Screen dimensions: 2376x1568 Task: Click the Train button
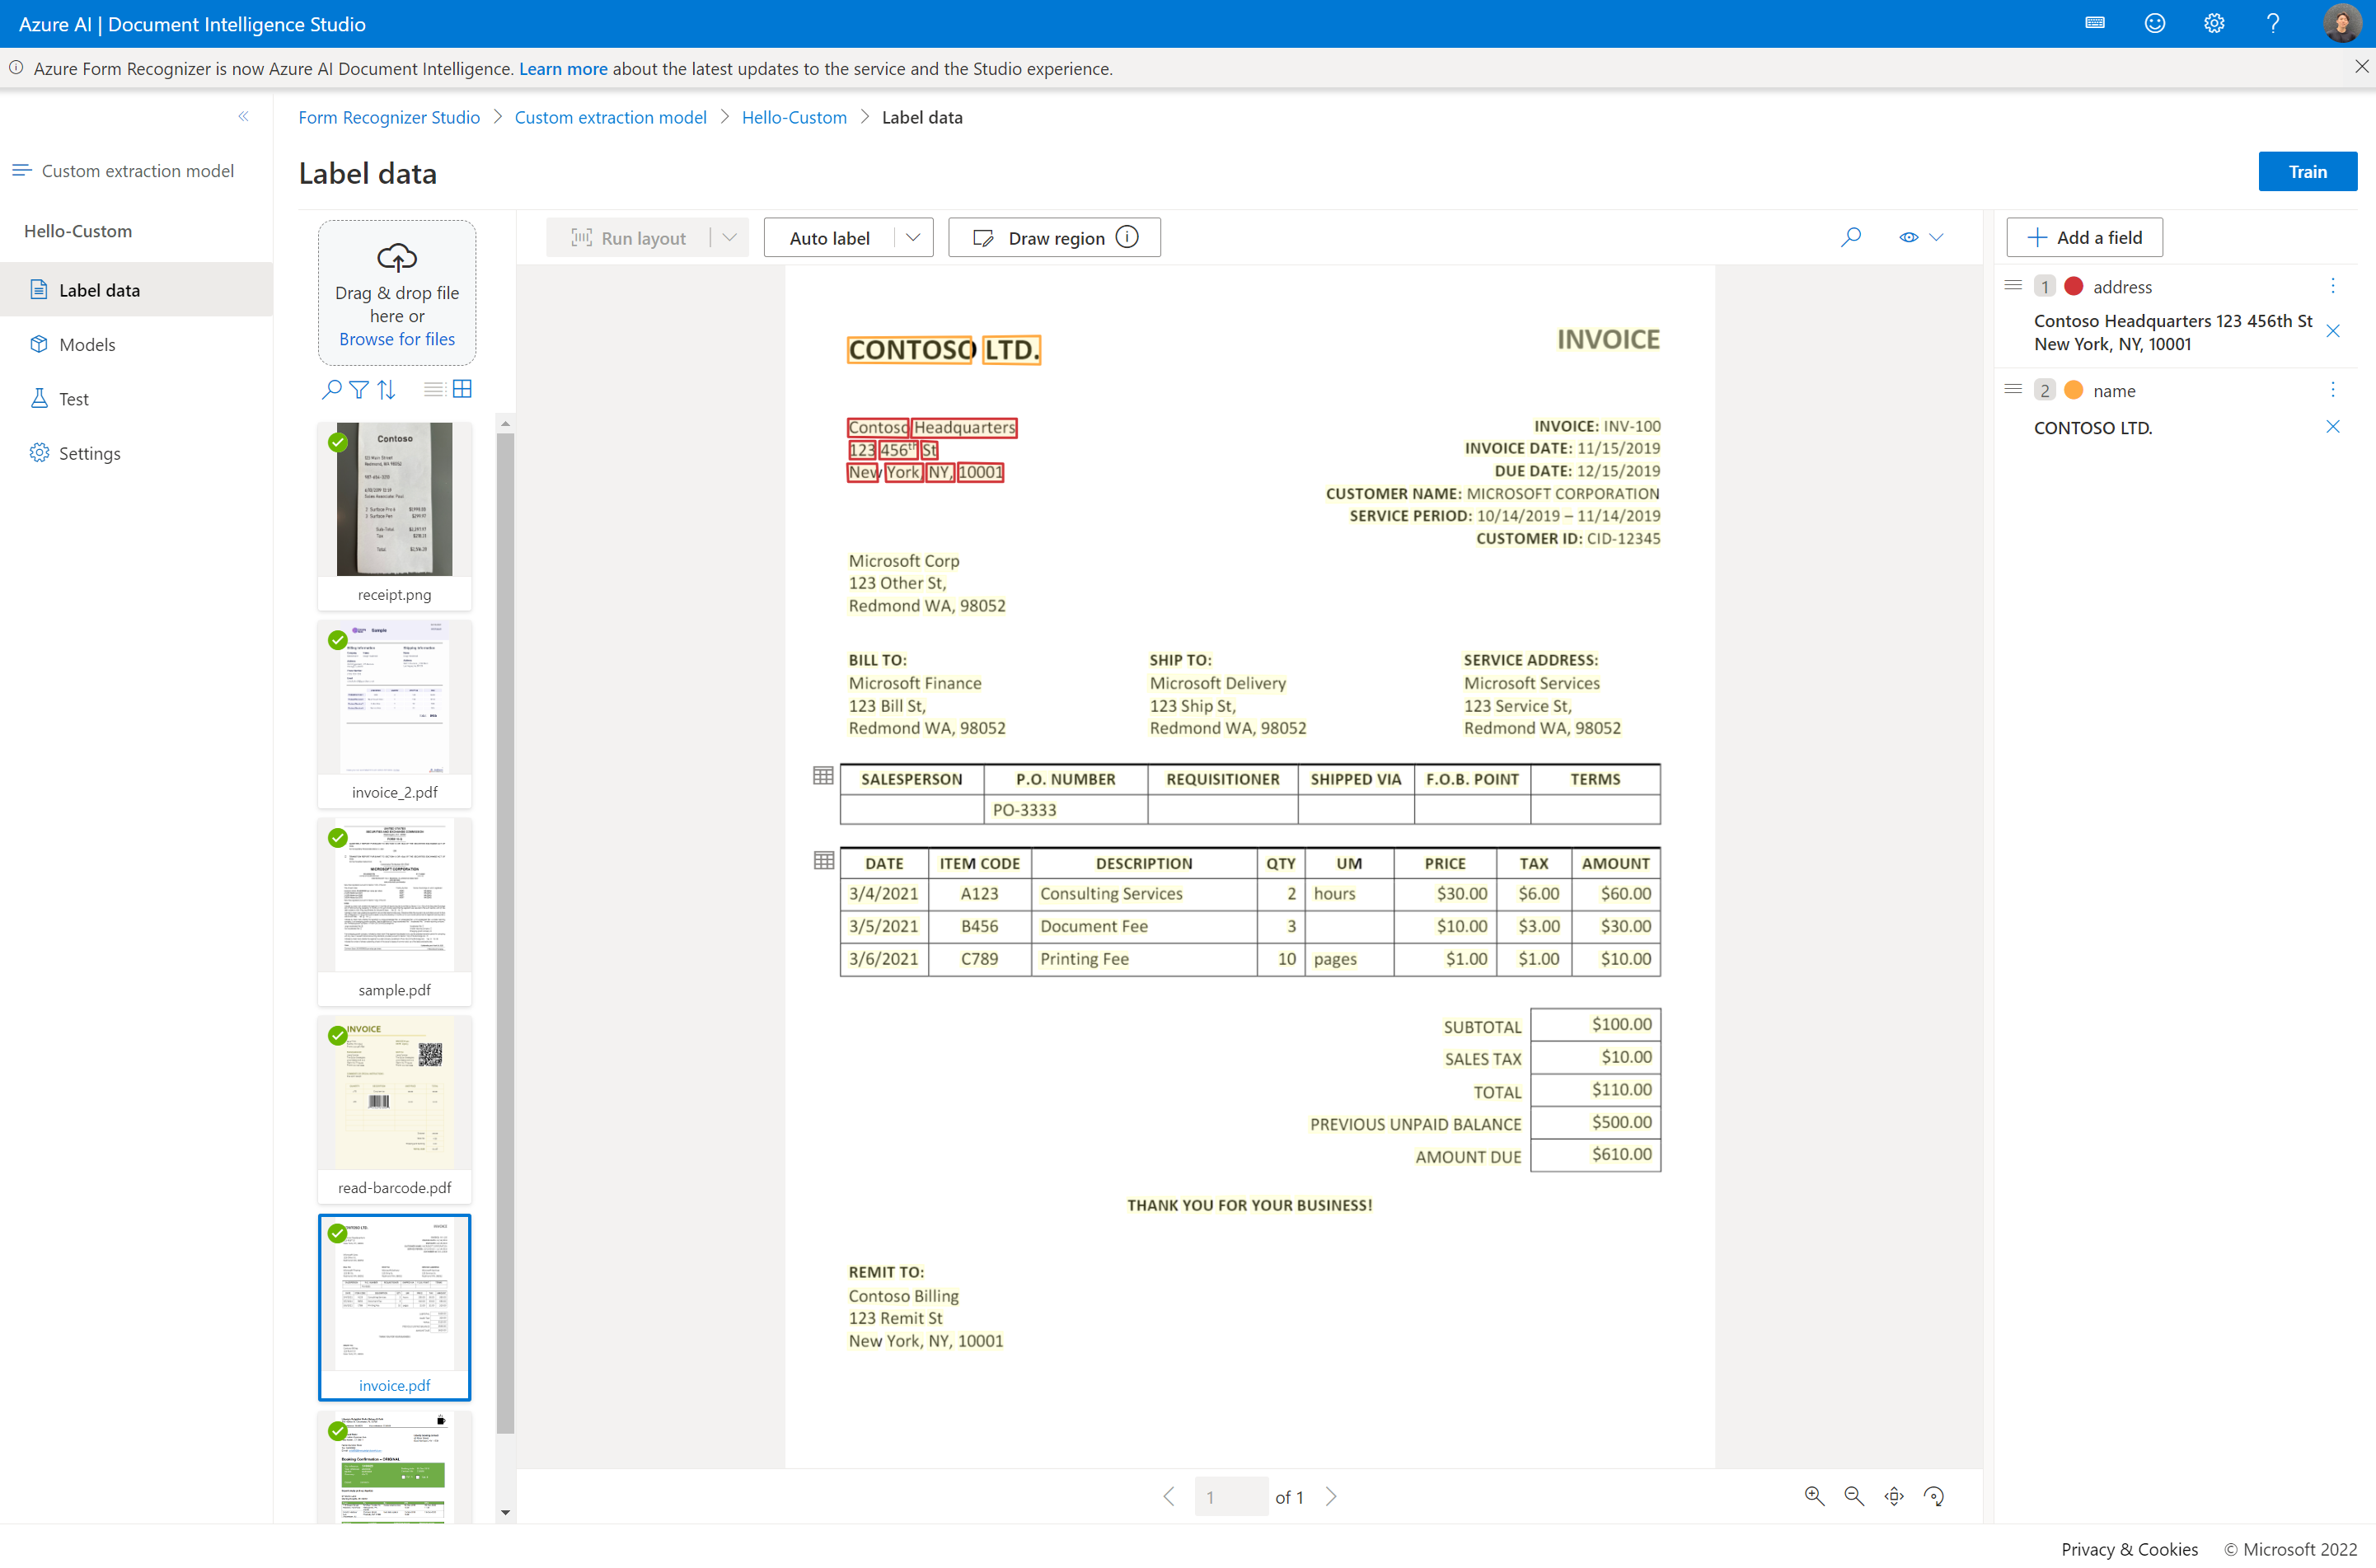[2309, 170]
